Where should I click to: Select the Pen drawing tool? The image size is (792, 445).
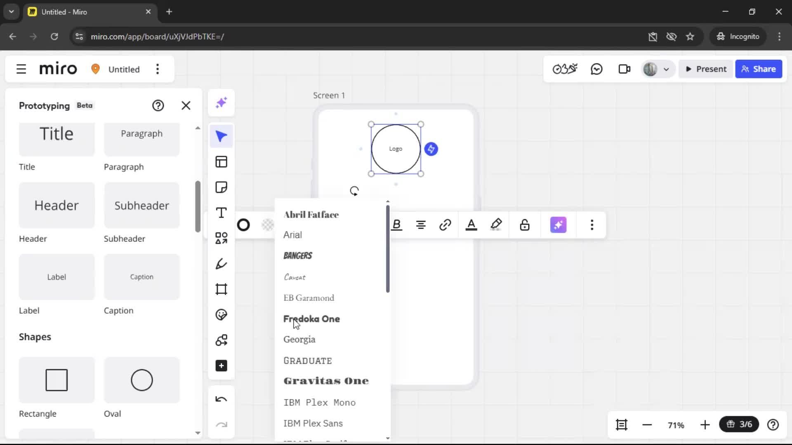tap(222, 264)
